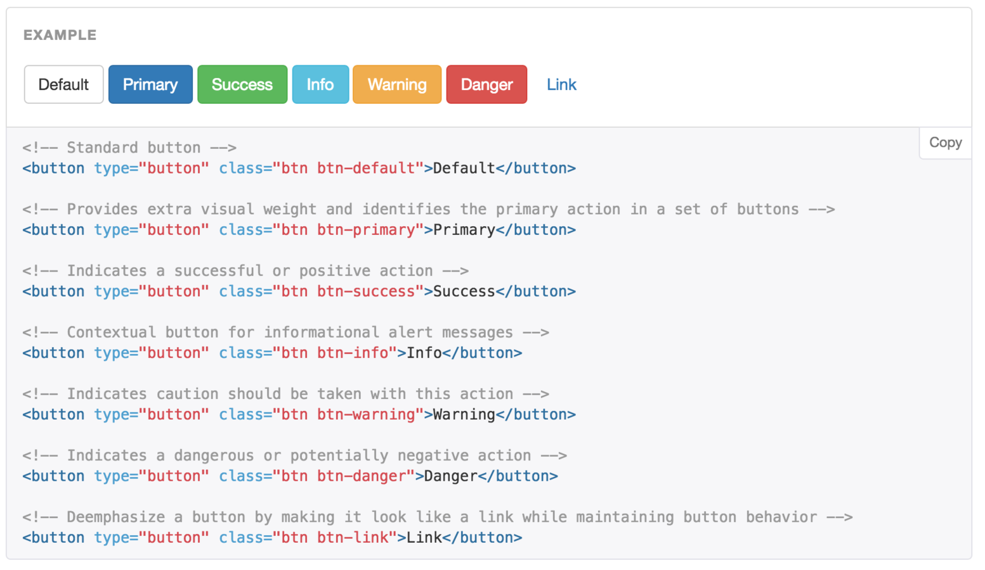This screenshot has height=570, width=985.
Task: Click the 'Deemphasize a button' comment line
Action: pos(437,516)
